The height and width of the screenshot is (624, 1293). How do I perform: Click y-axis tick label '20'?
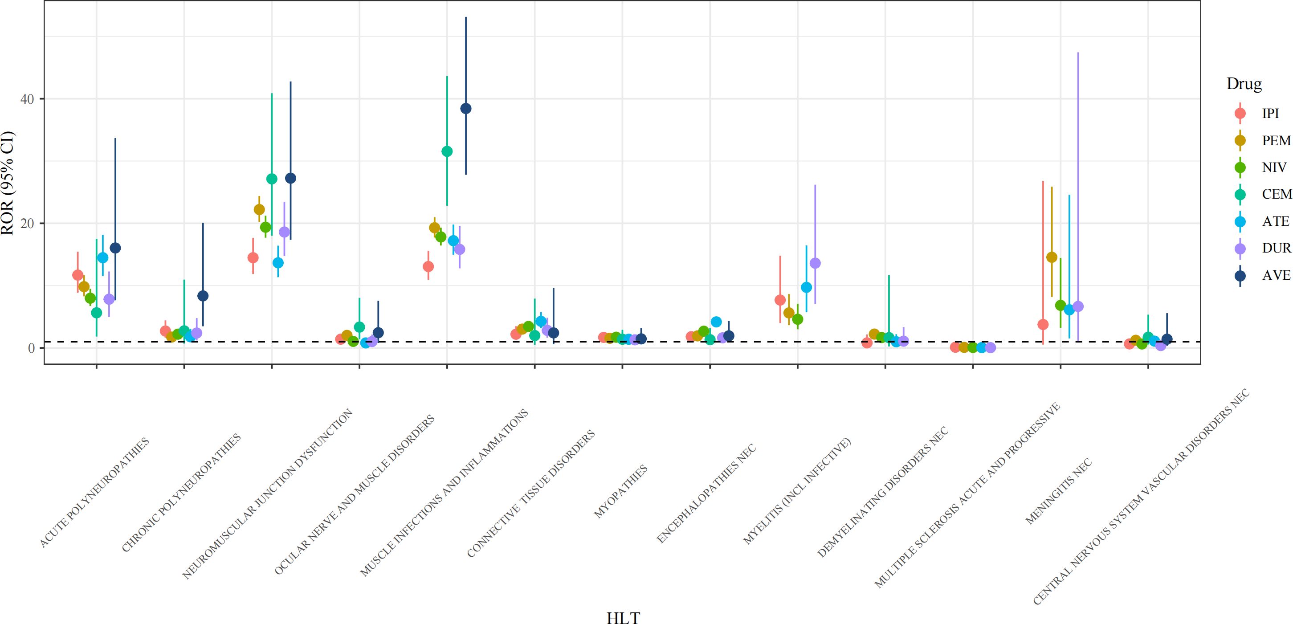click(28, 224)
